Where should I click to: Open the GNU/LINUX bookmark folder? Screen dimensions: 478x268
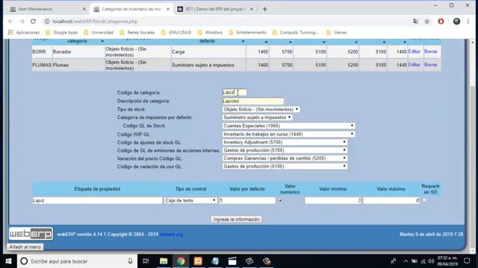click(176, 32)
